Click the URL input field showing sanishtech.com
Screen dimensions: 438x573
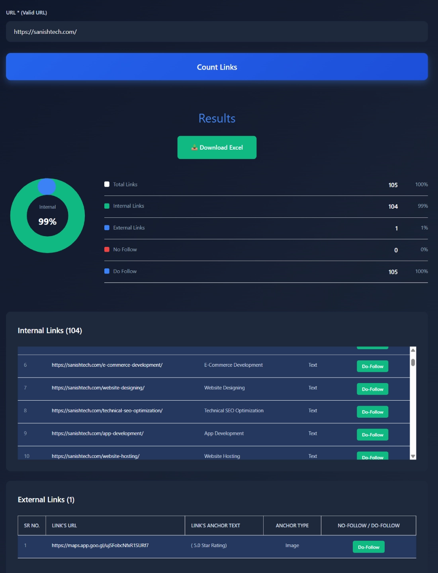click(217, 31)
